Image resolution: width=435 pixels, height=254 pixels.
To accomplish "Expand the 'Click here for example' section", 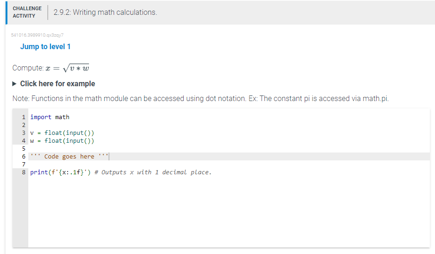I will pos(58,84).
